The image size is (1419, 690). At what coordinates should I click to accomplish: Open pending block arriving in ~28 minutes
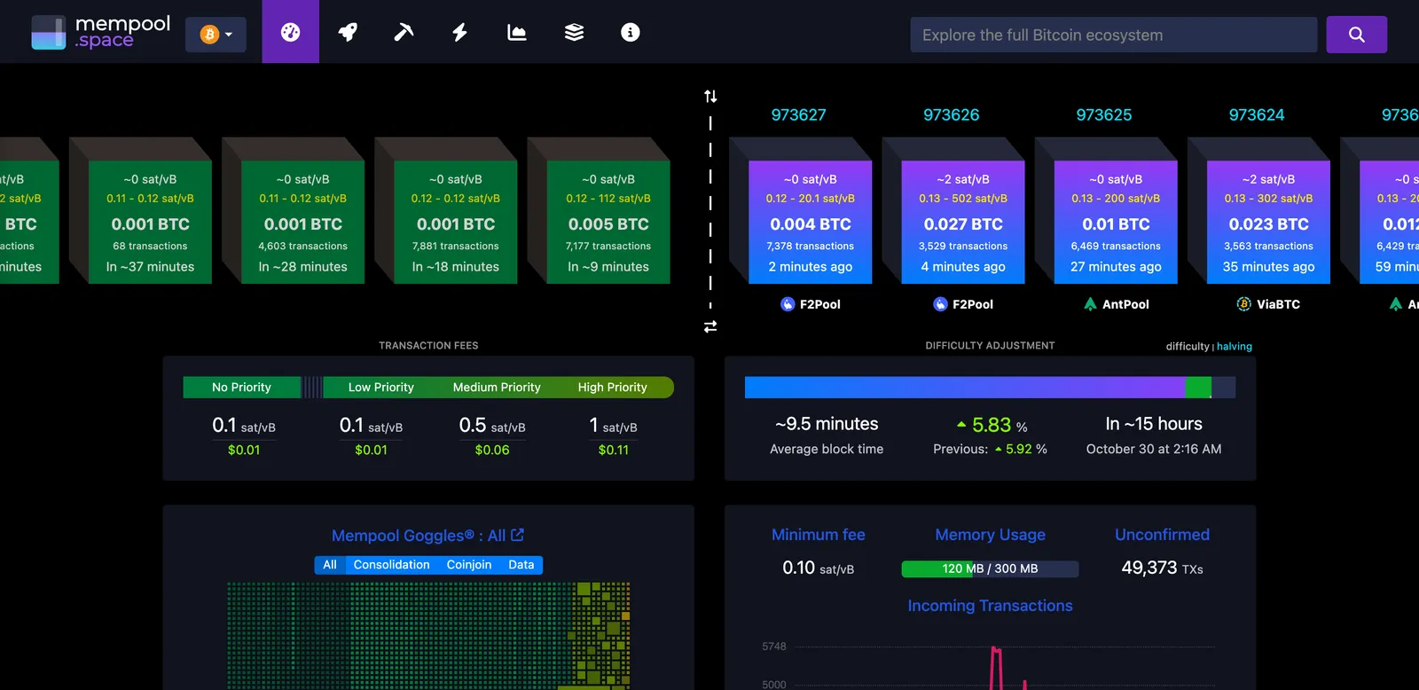click(302, 222)
